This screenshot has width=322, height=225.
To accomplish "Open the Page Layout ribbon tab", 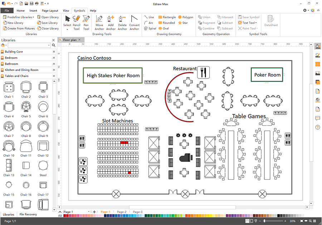I will pos(50,11).
